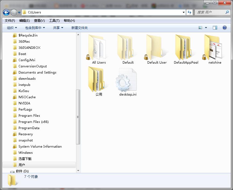Select ProgramData in the tree
Viewport: 233px width, 190px height.
pos(29,128)
